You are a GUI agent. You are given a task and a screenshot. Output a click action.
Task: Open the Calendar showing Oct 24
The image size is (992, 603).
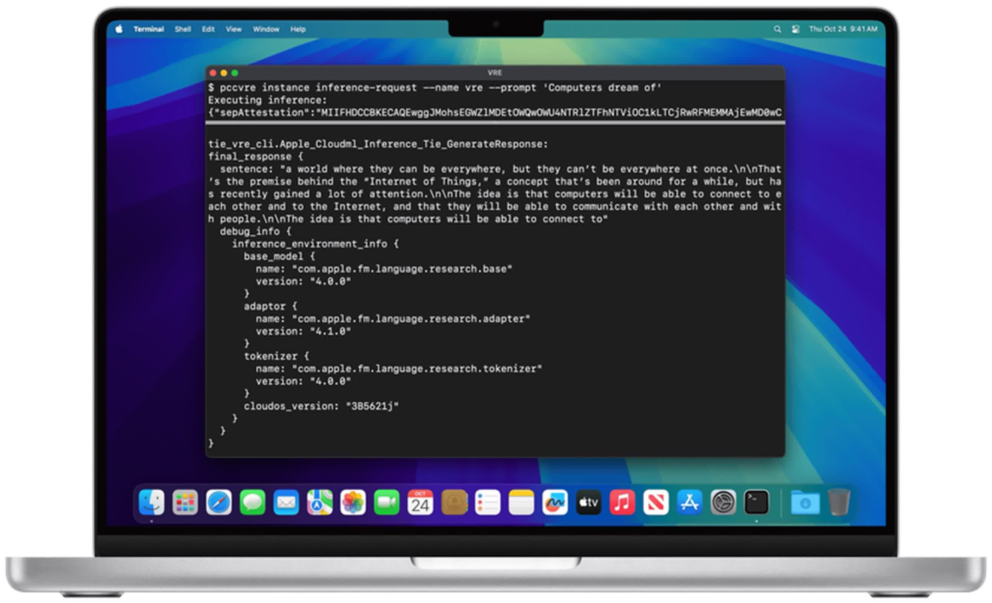coord(420,502)
